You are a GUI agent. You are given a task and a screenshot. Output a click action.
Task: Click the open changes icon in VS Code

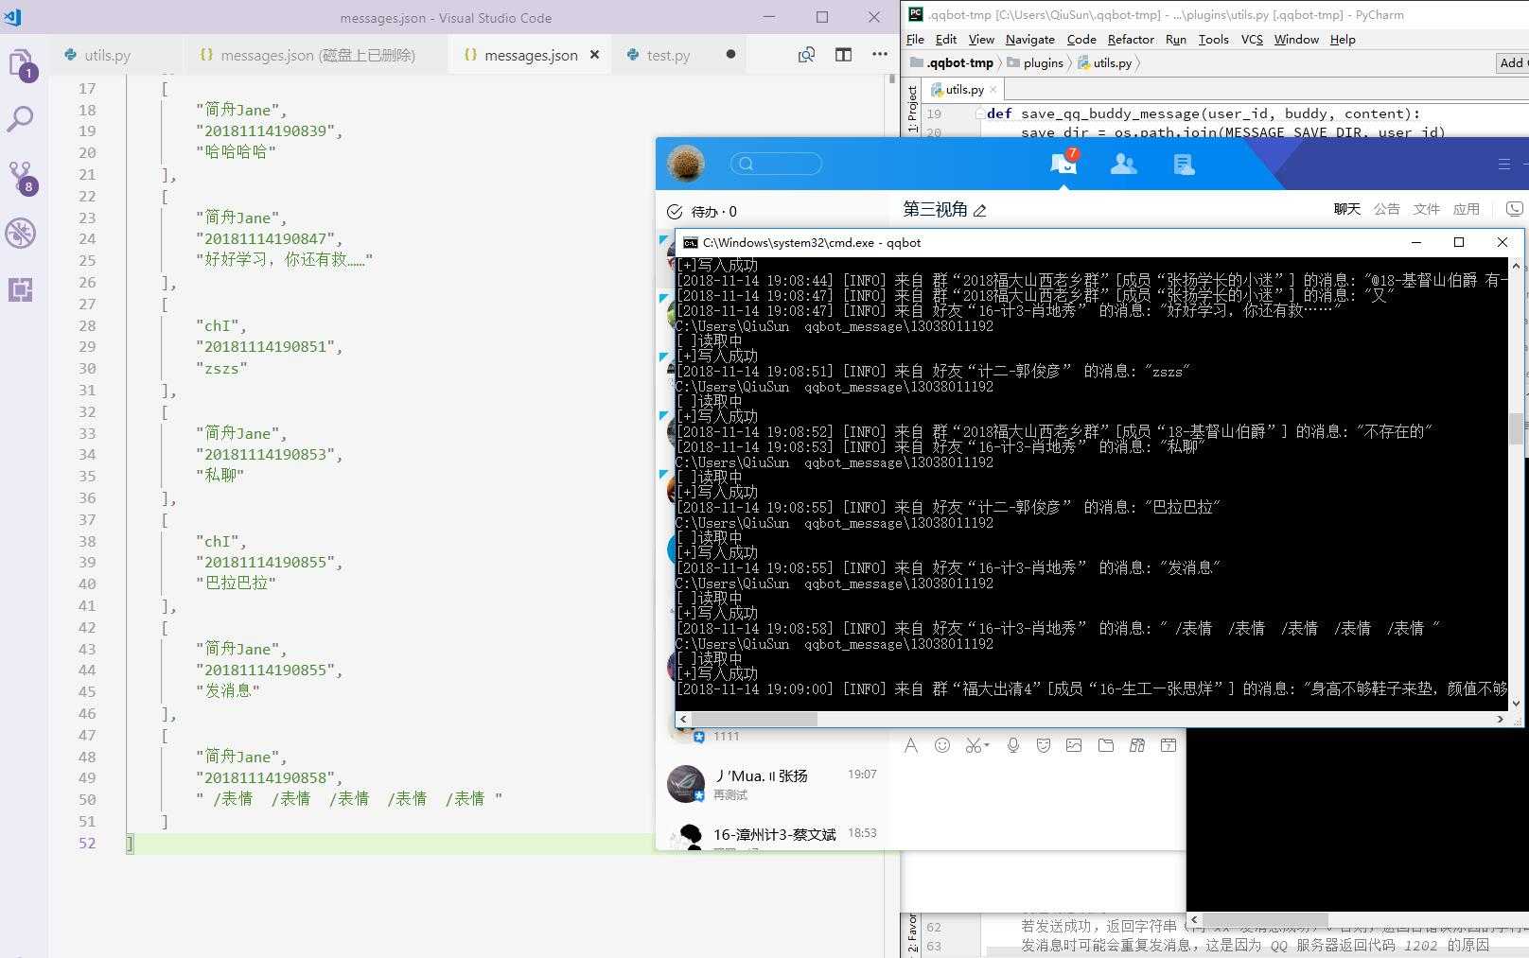click(x=806, y=55)
